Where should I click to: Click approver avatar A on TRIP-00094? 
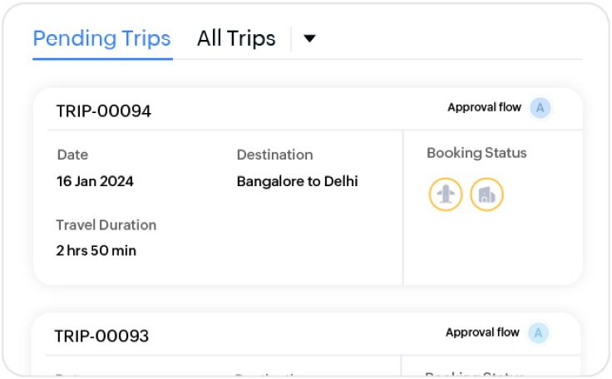coord(540,107)
